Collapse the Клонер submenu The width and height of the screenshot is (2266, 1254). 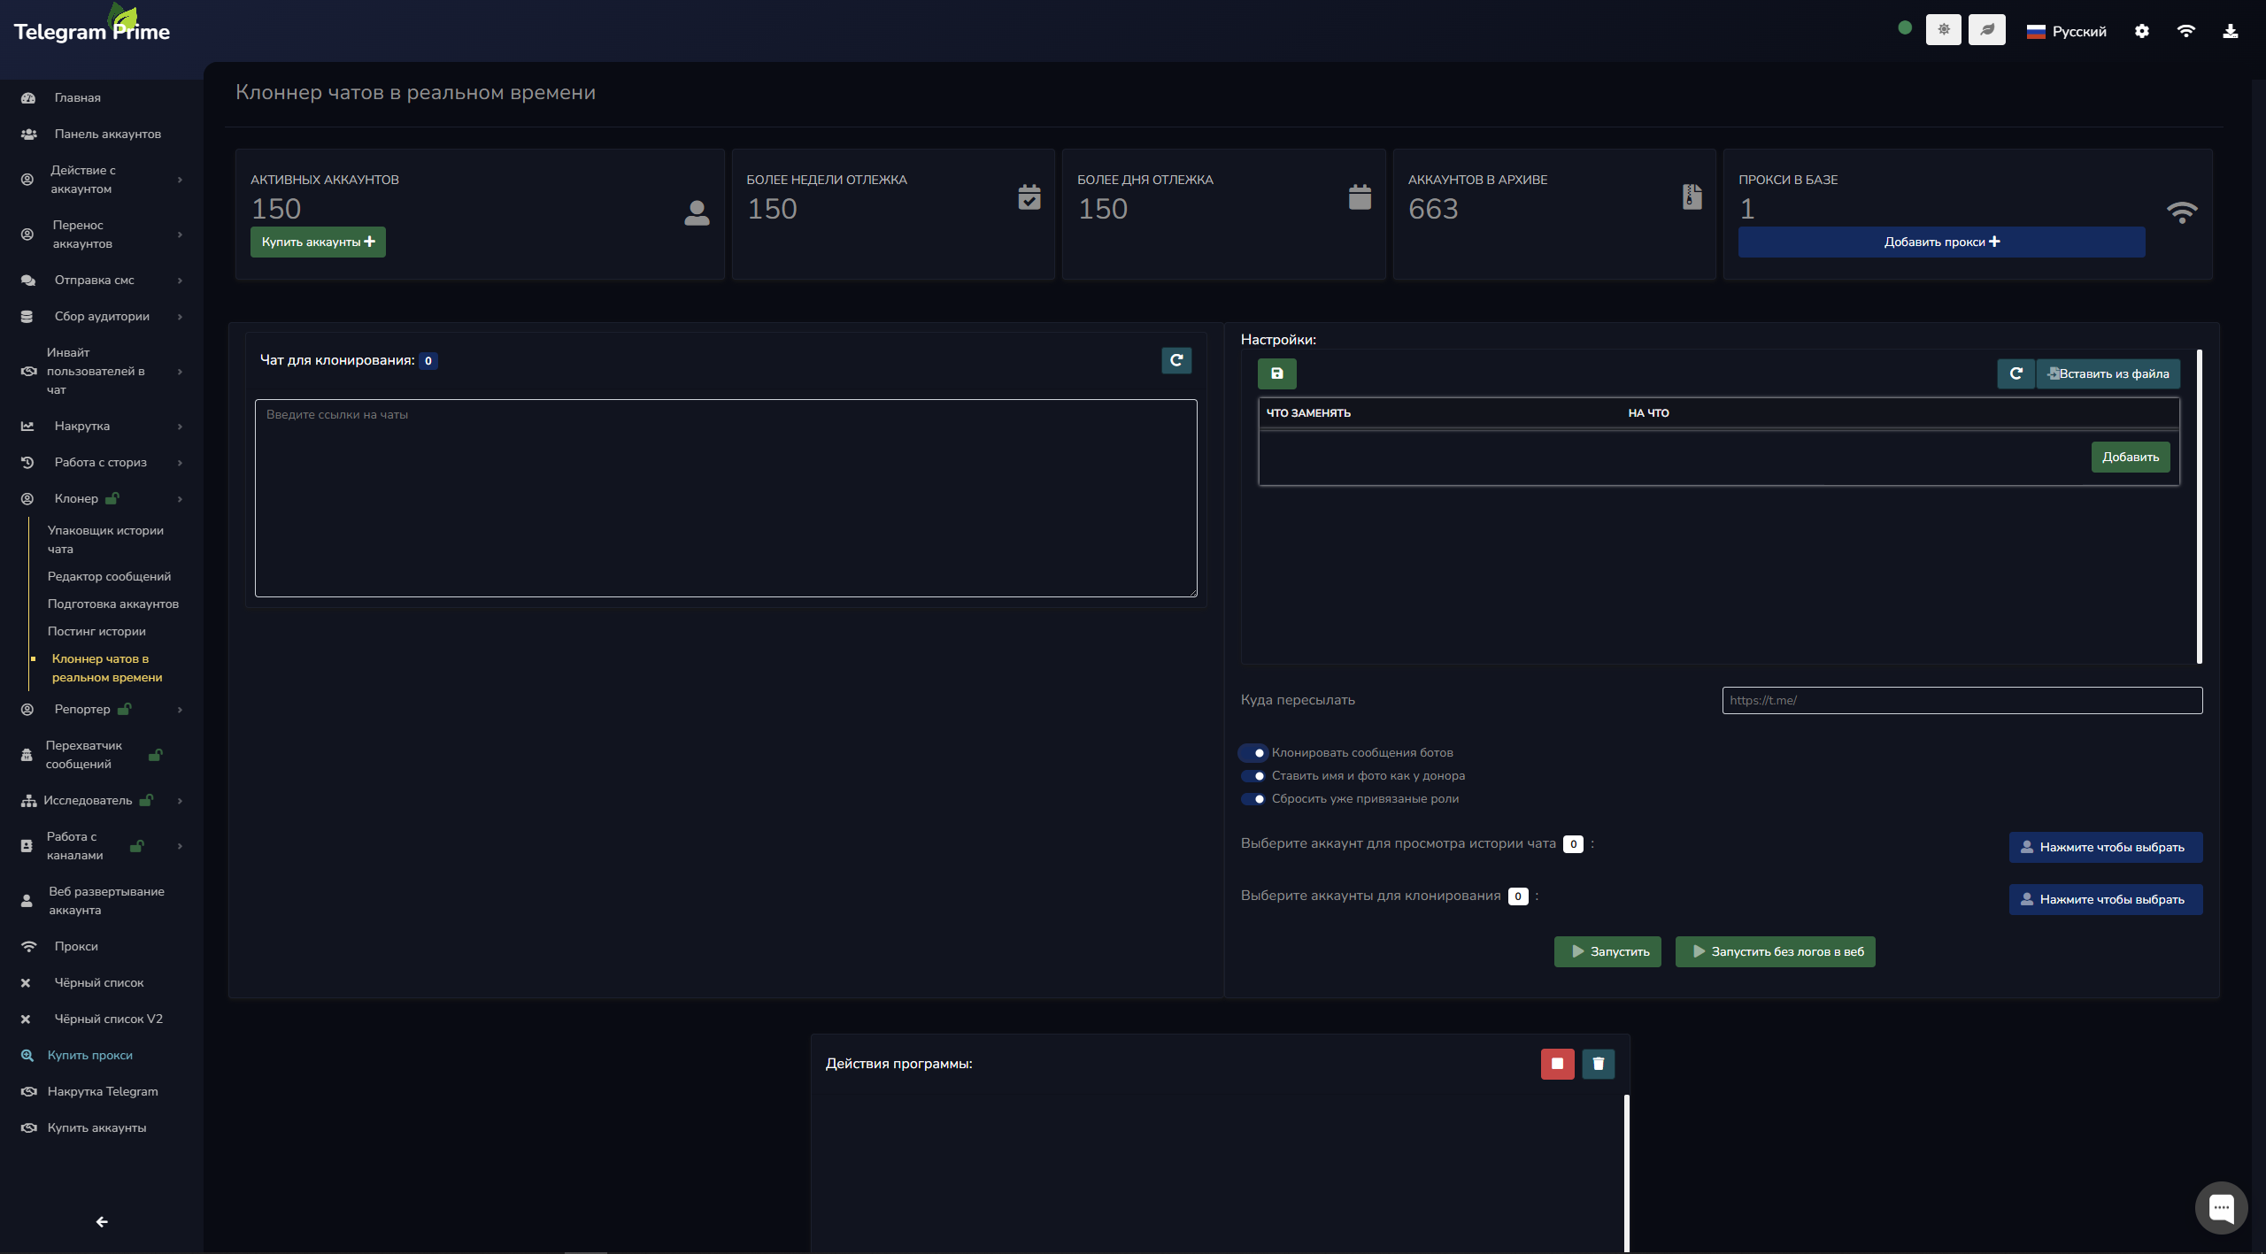102,499
